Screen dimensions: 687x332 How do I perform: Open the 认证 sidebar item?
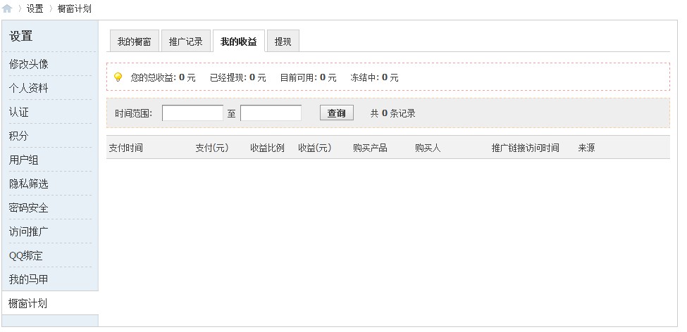point(19,112)
